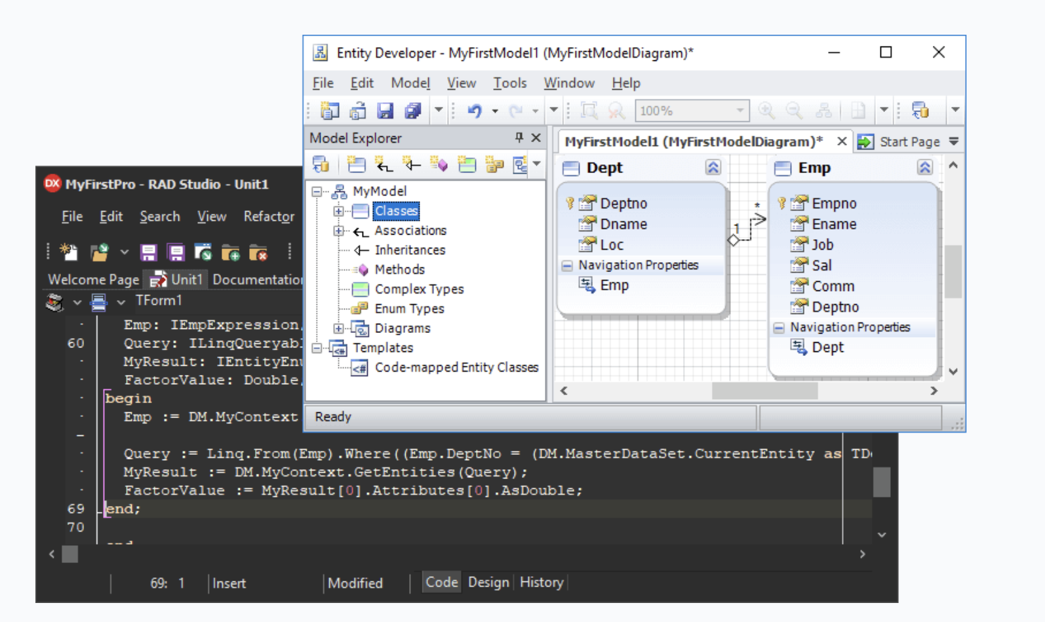Image resolution: width=1045 pixels, height=622 pixels.
Task: Switch to the Welcome Page tab in RAD Studio
Action: [x=94, y=279]
